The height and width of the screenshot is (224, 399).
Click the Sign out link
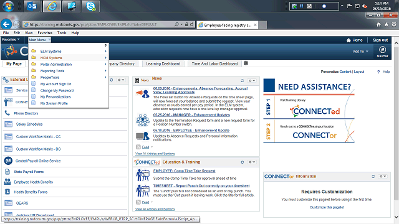pyautogui.click(x=380, y=40)
